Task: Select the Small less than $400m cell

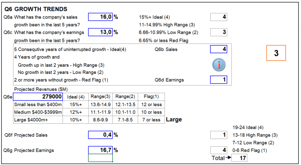Action: [38, 105]
